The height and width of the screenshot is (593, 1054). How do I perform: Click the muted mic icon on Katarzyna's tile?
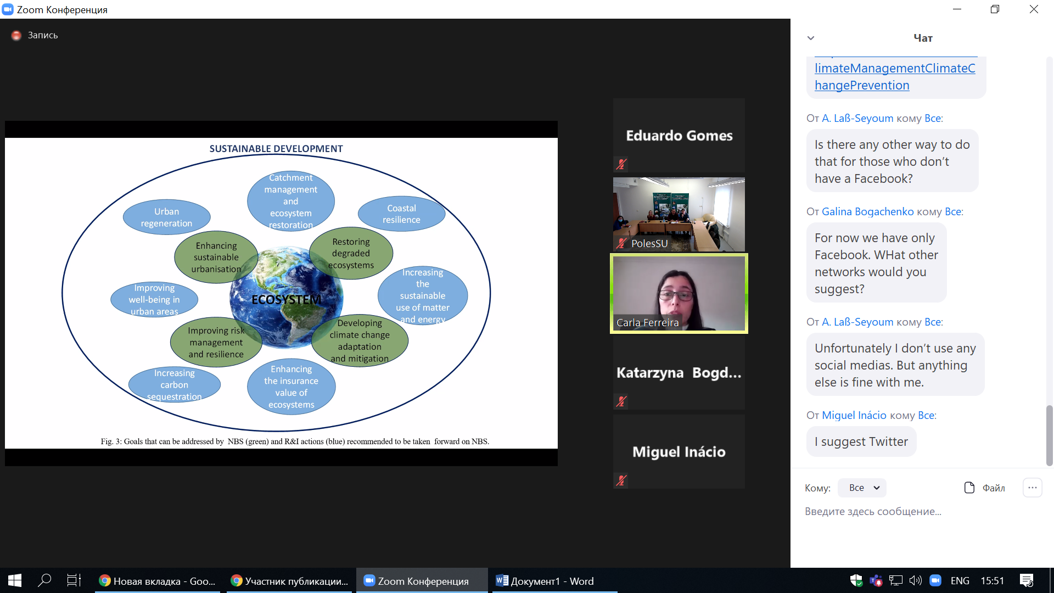pyautogui.click(x=621, y=401)
